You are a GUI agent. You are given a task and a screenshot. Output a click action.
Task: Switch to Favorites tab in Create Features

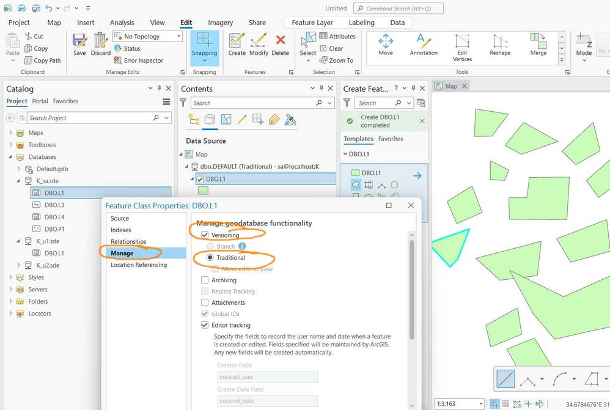tap(391, 139)
